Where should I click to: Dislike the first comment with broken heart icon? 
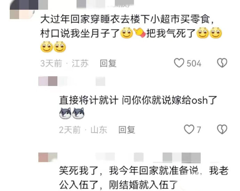(x=222, y=63)
